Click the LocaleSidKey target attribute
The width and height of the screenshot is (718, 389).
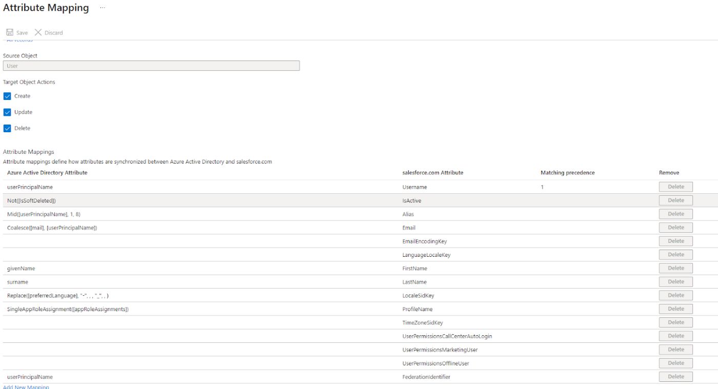click(418, 296)
